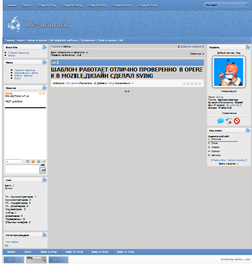The width and height of the screenshot is (252, 266).
Task: Click the puzzle icon on Мини-чат block
Action: 45,88
